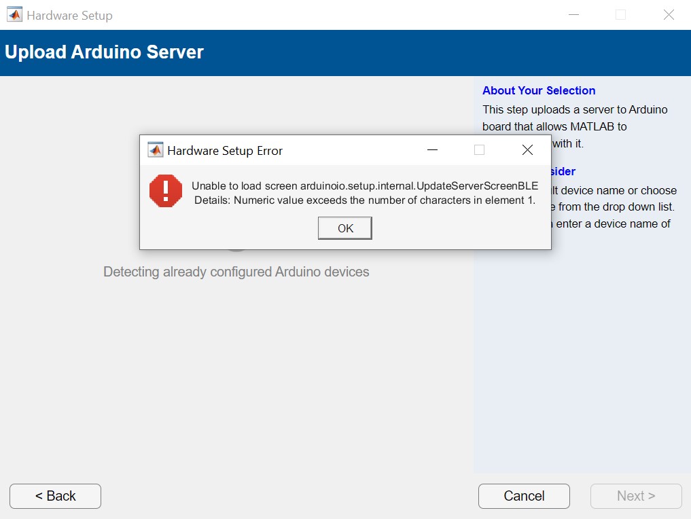Click the "Hardware Setup" main window title
Viewport: 691px width, 519px height.
(69, 16)
